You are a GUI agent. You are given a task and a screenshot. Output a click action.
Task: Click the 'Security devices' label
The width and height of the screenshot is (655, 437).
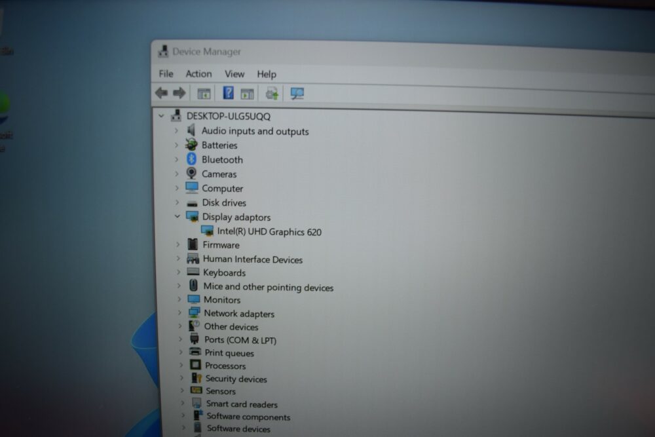click(x=236, y=379)
